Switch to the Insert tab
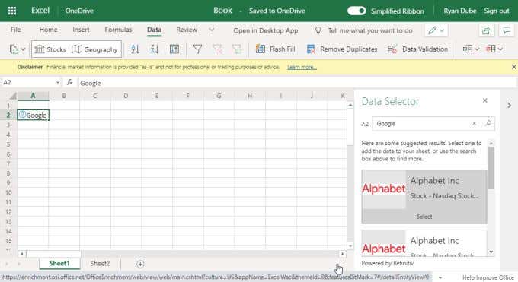This screenshot has width=518, height=282. point(81,30)
